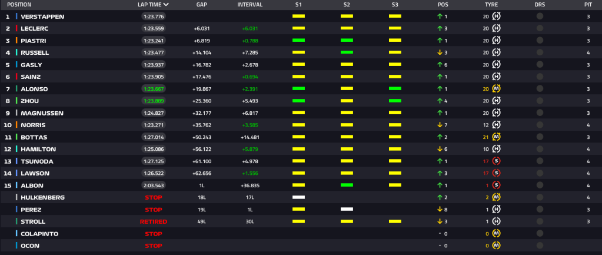The height and width of the screenshot is (255, 602).
Task: Click the hard tyre icon in Norris's row
Action: click(x=496, y=125)
